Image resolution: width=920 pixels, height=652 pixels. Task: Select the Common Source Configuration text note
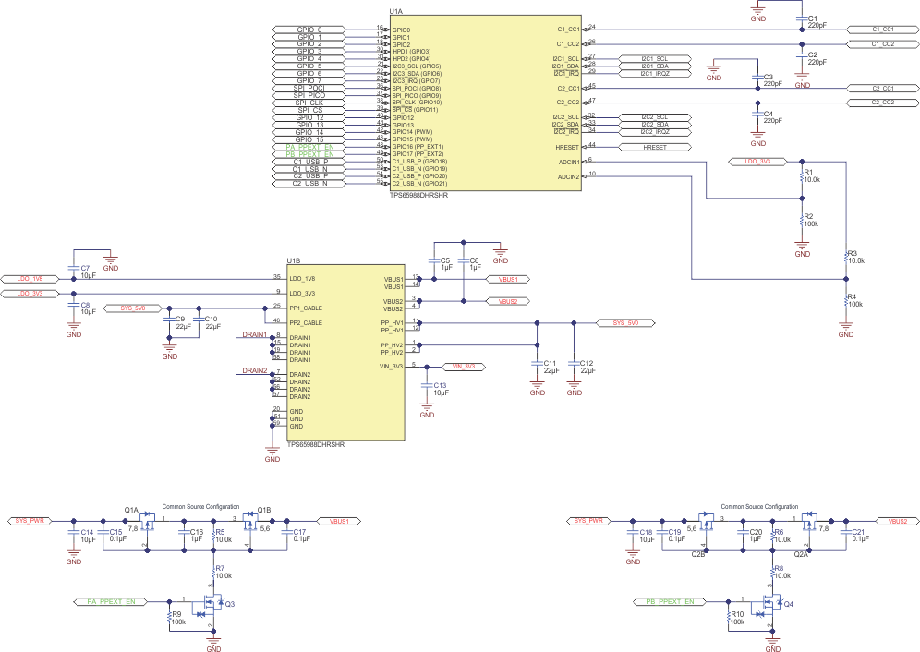[200, 506]
